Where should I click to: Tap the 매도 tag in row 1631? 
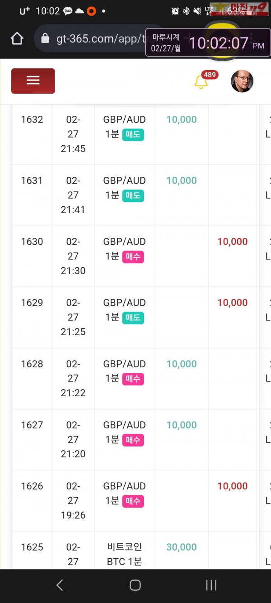(x=133, y=195)
